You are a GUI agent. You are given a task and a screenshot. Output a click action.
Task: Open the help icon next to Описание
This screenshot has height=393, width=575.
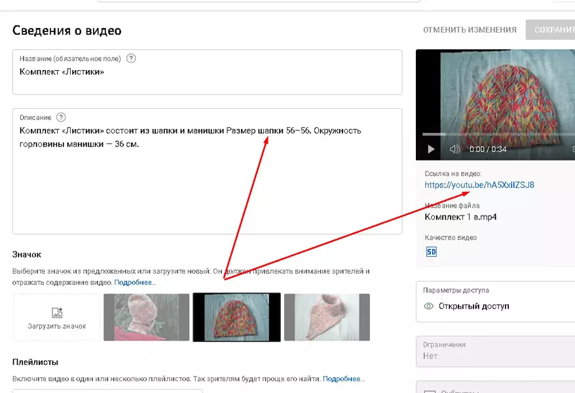tap(61, 117)
